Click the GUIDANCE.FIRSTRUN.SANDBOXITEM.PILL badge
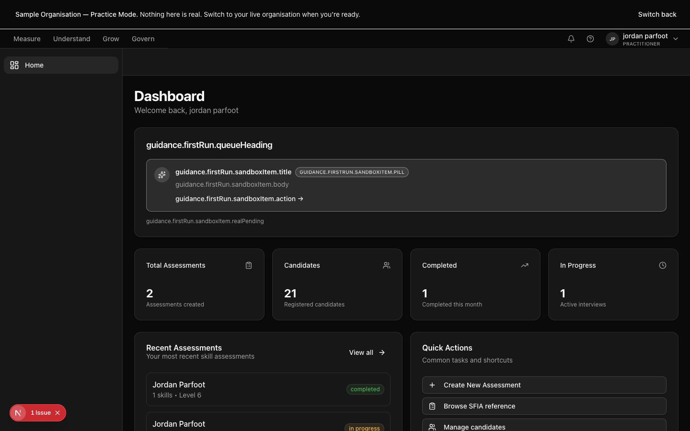The width and height of the screenshot is (690, 431). 352,172
